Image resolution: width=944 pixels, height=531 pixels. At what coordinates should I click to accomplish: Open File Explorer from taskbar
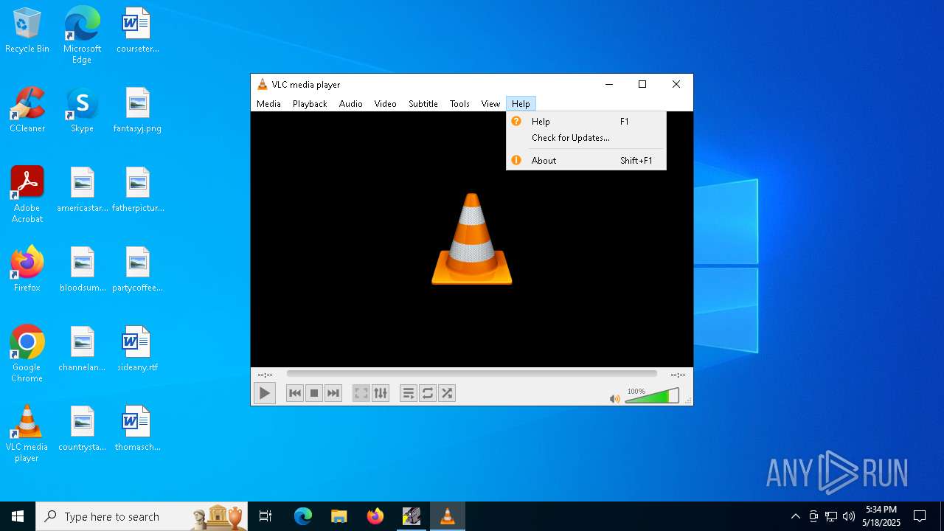tap(339, 516)
